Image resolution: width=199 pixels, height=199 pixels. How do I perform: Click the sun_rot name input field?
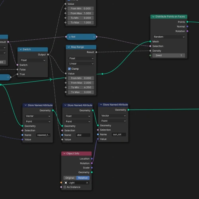(x=119, y=135)
